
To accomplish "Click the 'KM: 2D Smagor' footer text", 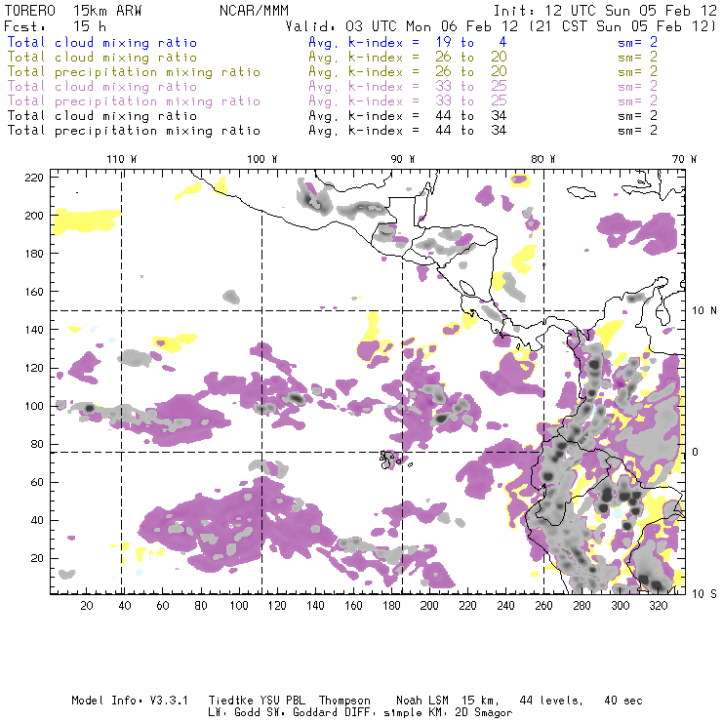I will click(469, 713).
